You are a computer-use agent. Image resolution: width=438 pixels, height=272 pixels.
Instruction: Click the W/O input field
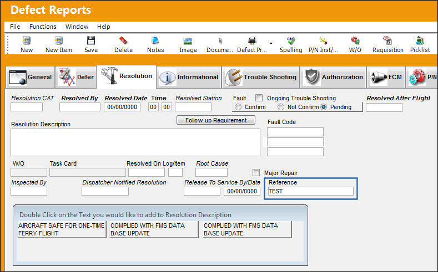click(x=29, y=172)
